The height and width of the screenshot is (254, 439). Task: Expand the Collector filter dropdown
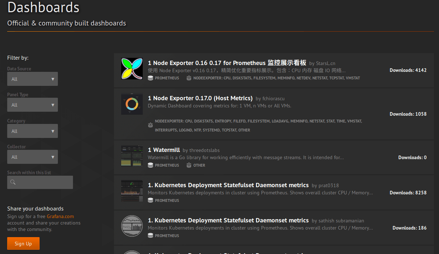(x=32, y=157)
